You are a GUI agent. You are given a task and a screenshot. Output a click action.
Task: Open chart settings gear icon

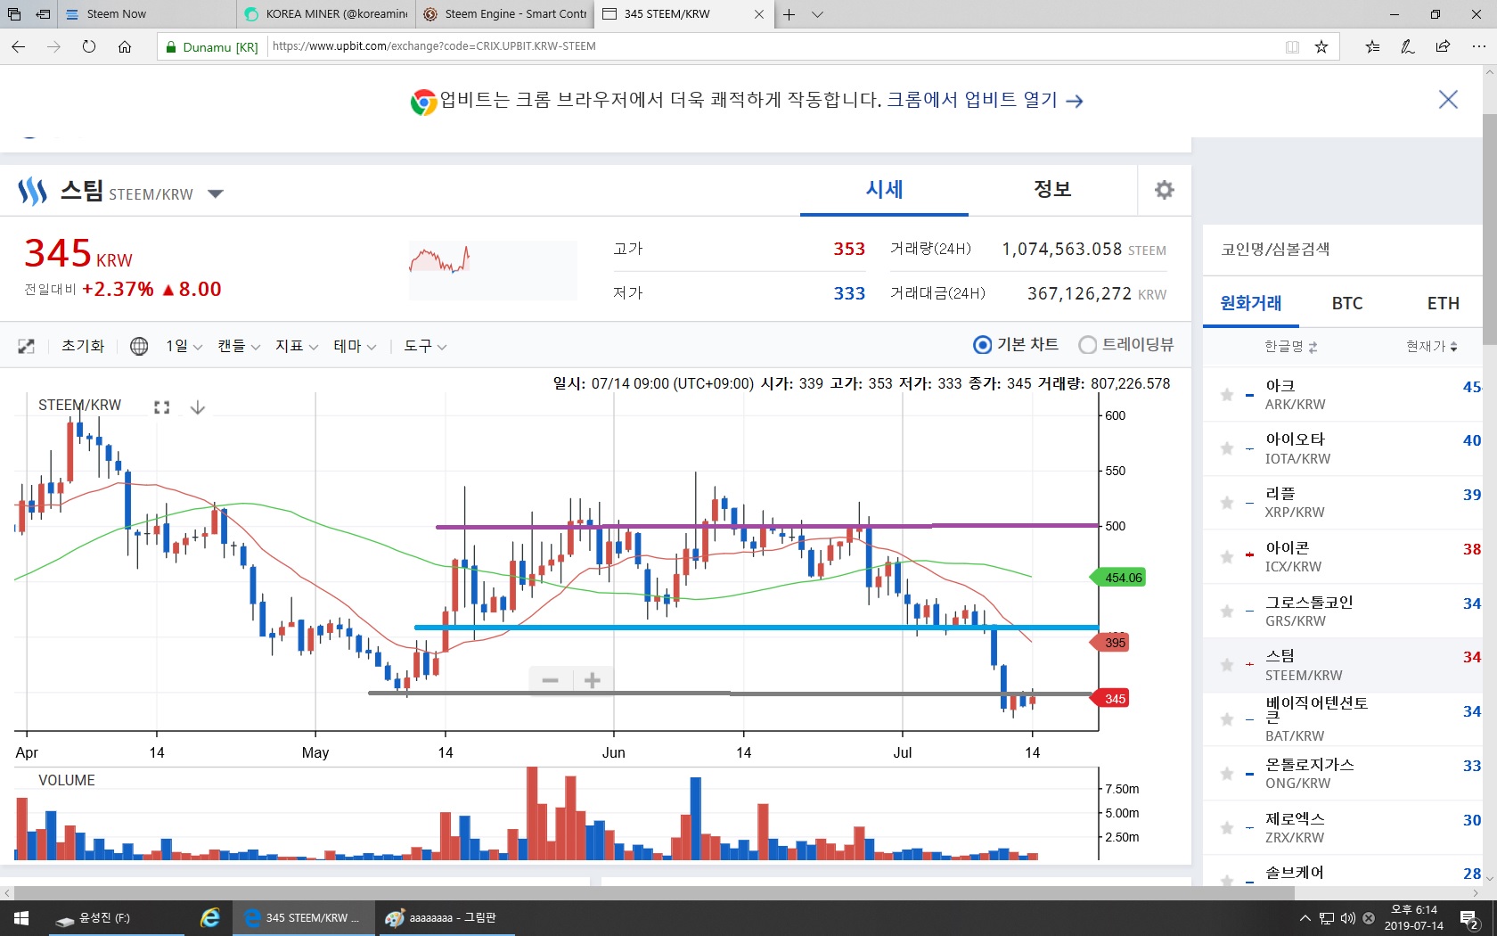(1164, 190)
